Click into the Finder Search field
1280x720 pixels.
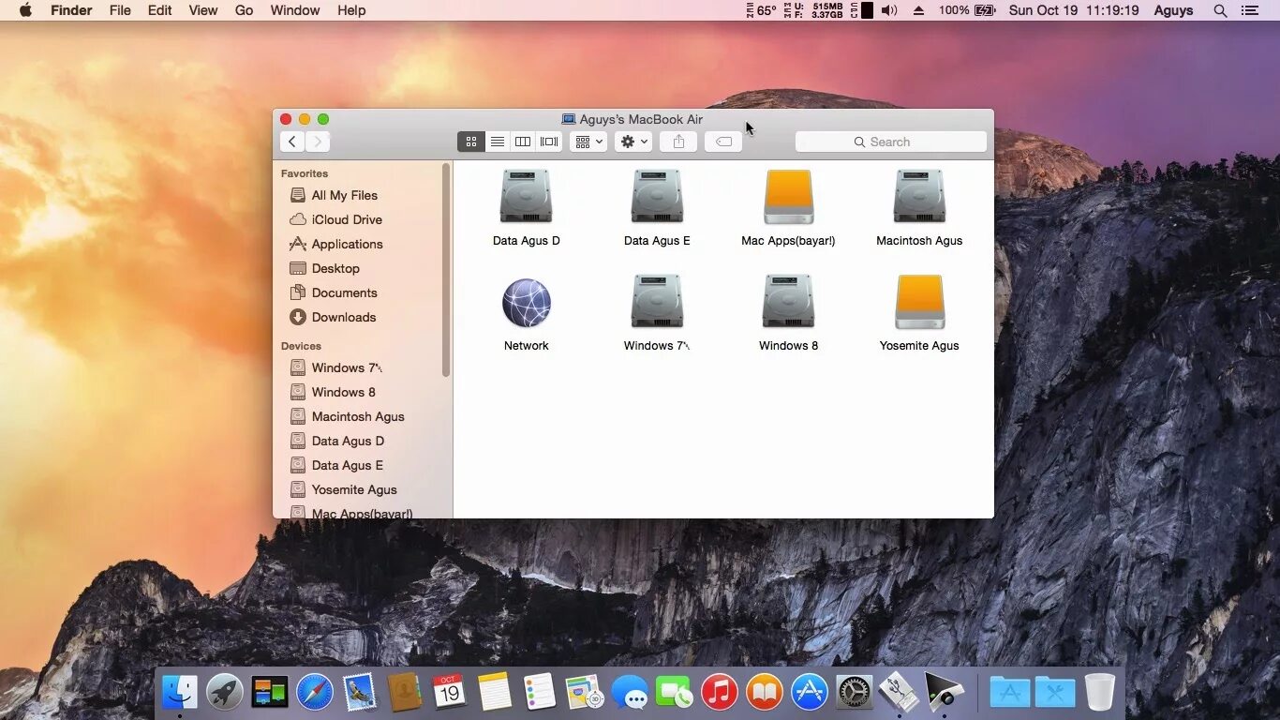coord(890,142)
